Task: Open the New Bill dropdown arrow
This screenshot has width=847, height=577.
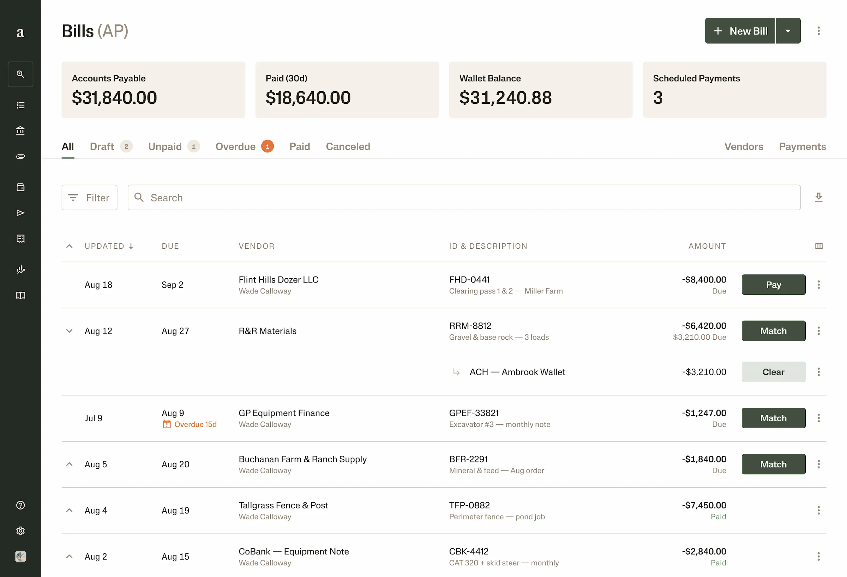Action: point(788,31)
